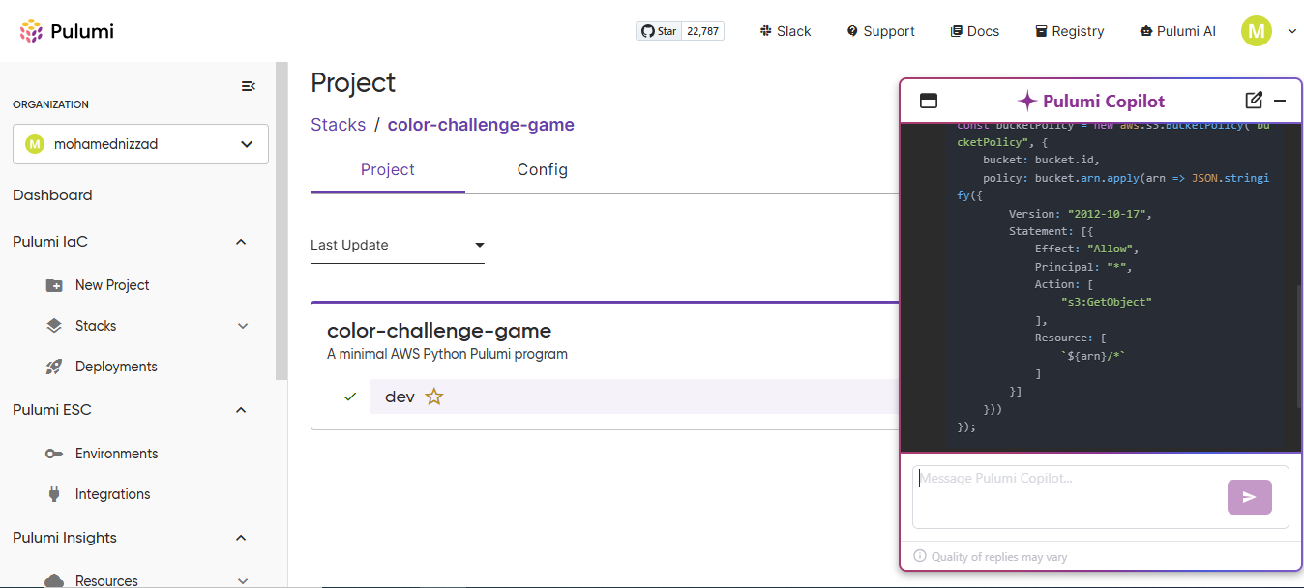The image size is (1304, 588).
Task: Click the color-challenge-game project title
Action: pyautogui.click(x=439, y=331)
